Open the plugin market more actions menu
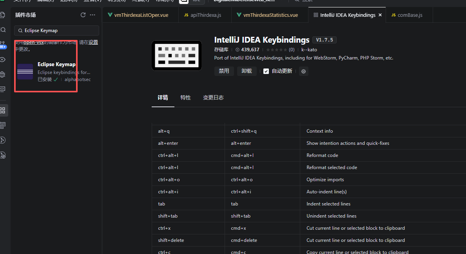 point(93,15)
